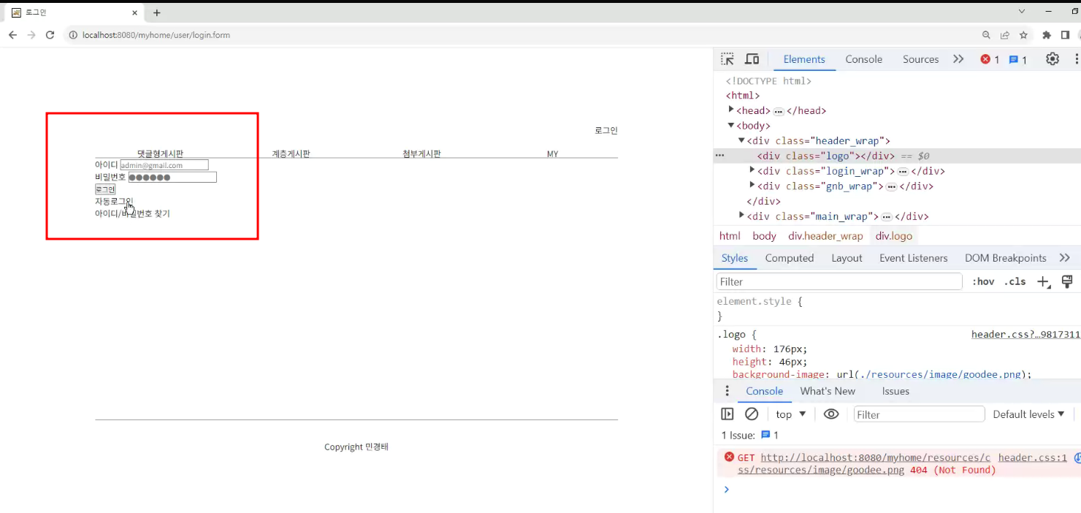Expand the head element node
Viewport: 1081px width, 513px height.
[731, 110]
